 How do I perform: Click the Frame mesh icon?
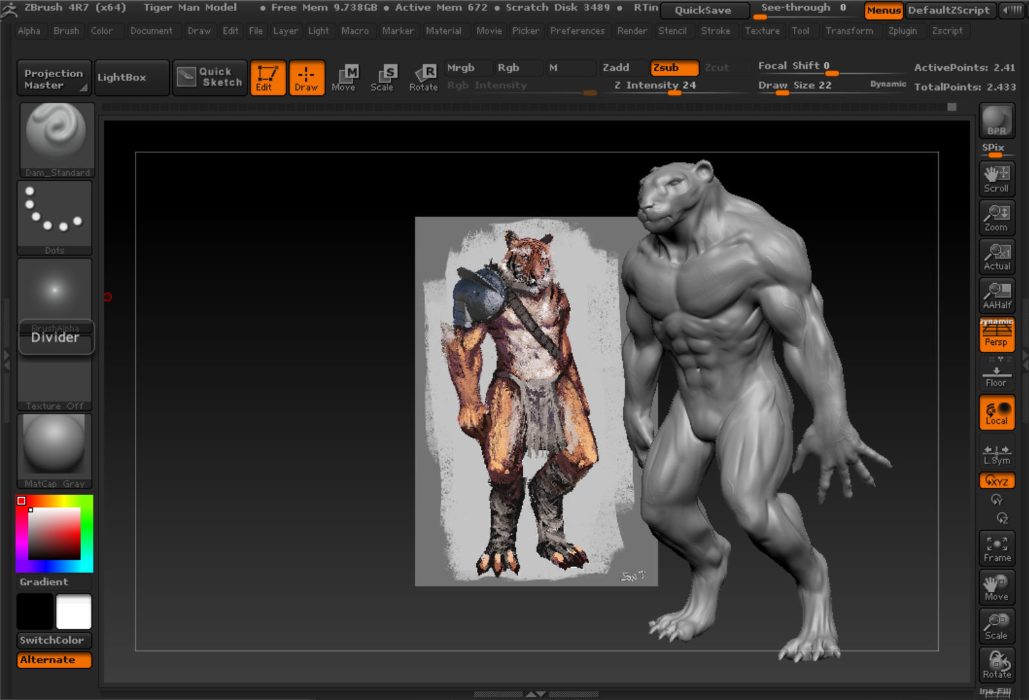coord(997,548)
